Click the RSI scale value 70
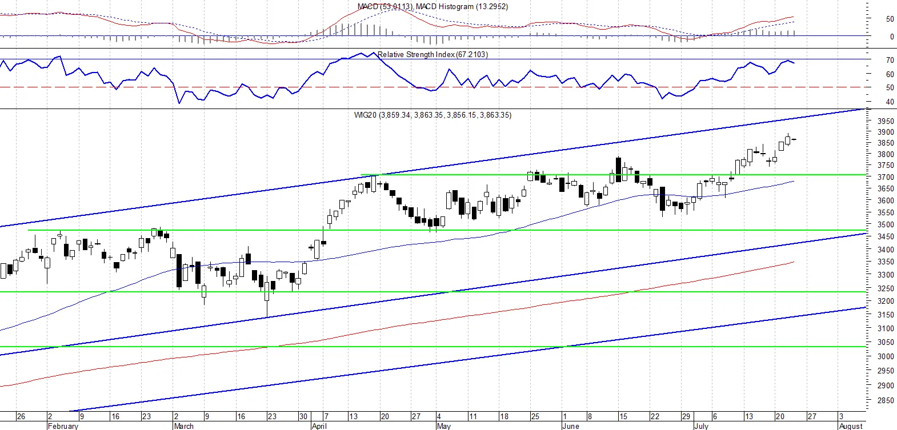The height and width of the screenshot is (430, 897). point(890,60)
